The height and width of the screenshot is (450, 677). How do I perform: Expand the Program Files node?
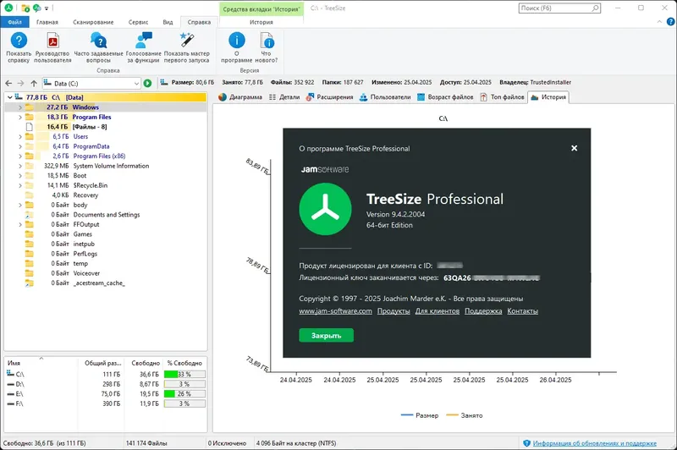[x=19, y=117]
